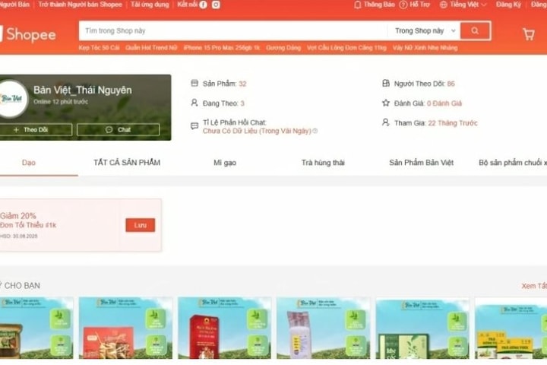
Task: Open the shopping cart
Action: pyautogui.click(x=529, y=34)
